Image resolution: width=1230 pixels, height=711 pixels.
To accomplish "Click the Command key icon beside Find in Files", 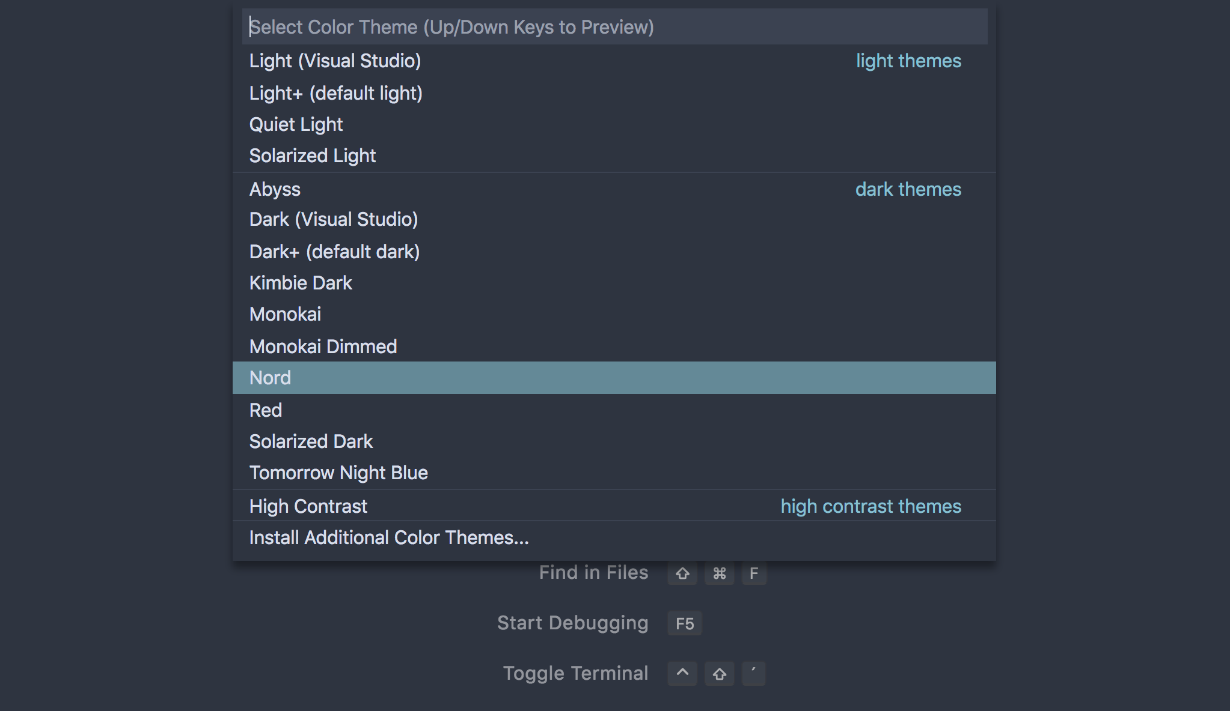I will tap(719, 573).
